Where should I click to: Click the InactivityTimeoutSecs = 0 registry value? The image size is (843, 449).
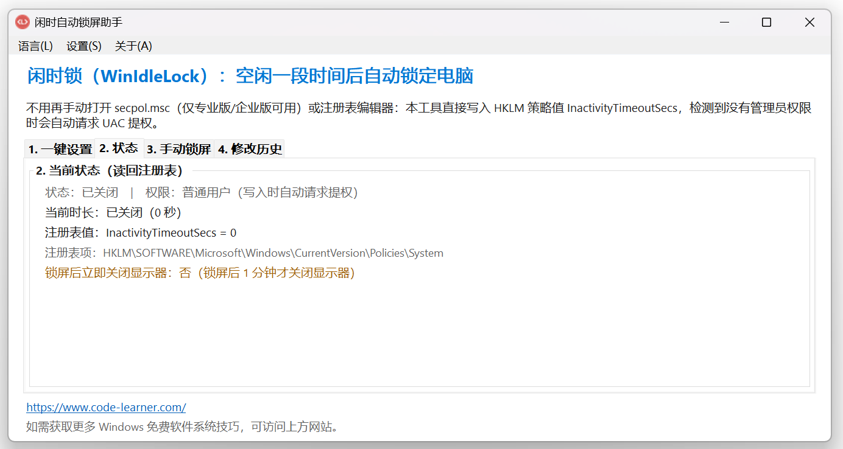(141, 232)
